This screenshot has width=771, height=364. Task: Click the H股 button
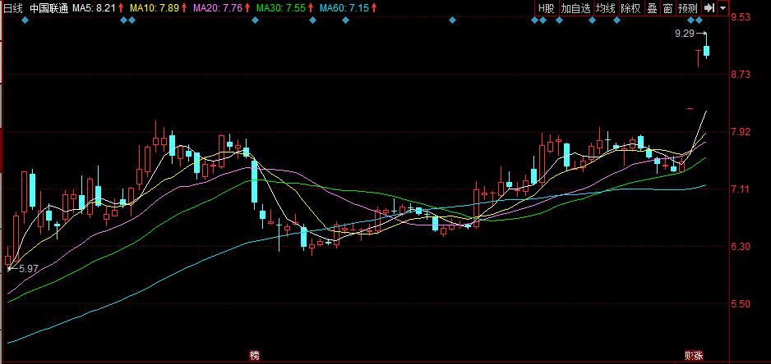click(547, 8)
